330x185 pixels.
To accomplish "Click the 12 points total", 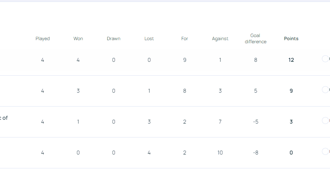I will 291,60.
